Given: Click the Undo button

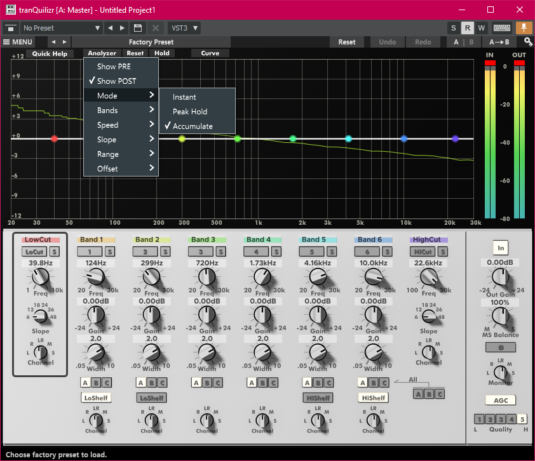Looking at the screenshot, I should point(388,42).
